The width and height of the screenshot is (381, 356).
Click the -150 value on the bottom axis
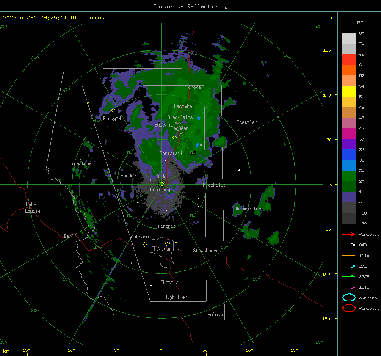pyautogui.click(x=25, y=350)
